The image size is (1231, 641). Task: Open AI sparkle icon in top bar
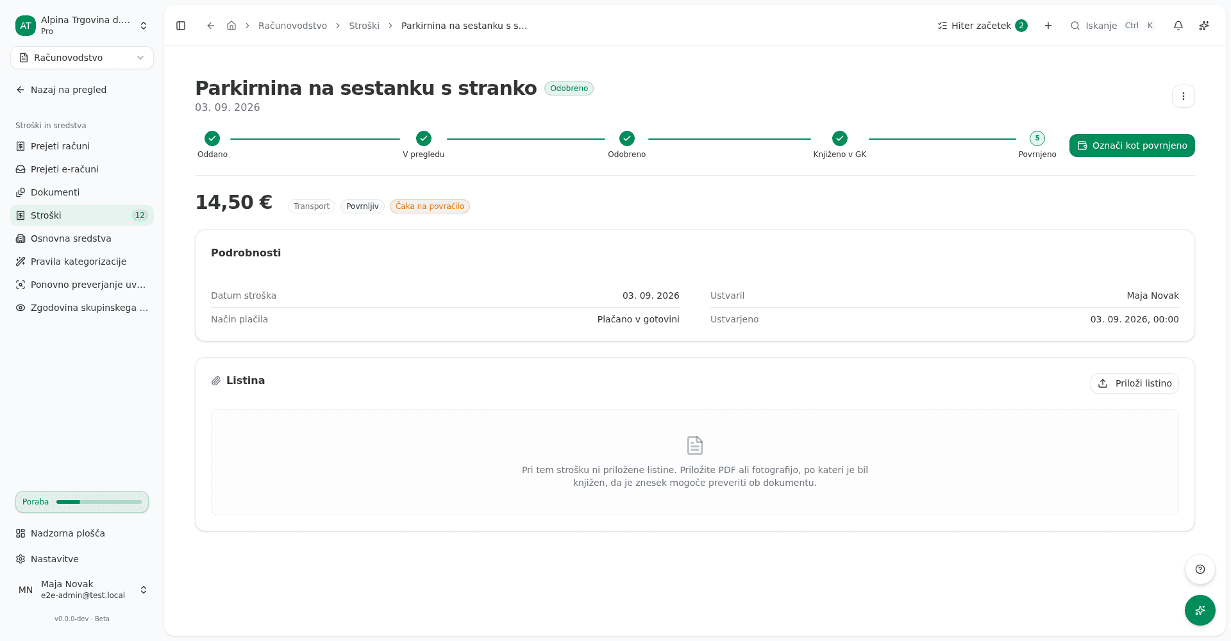tap(1204, 26)
